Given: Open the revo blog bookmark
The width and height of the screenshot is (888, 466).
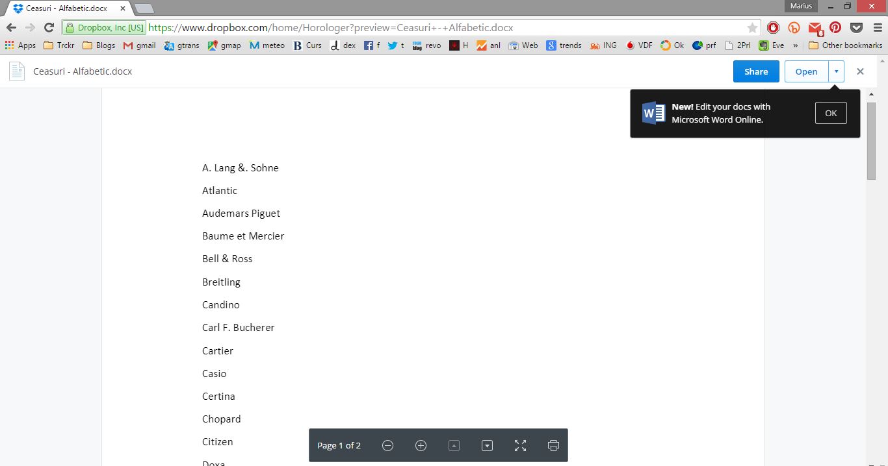Looking at the screenshot, I should 426,45.
